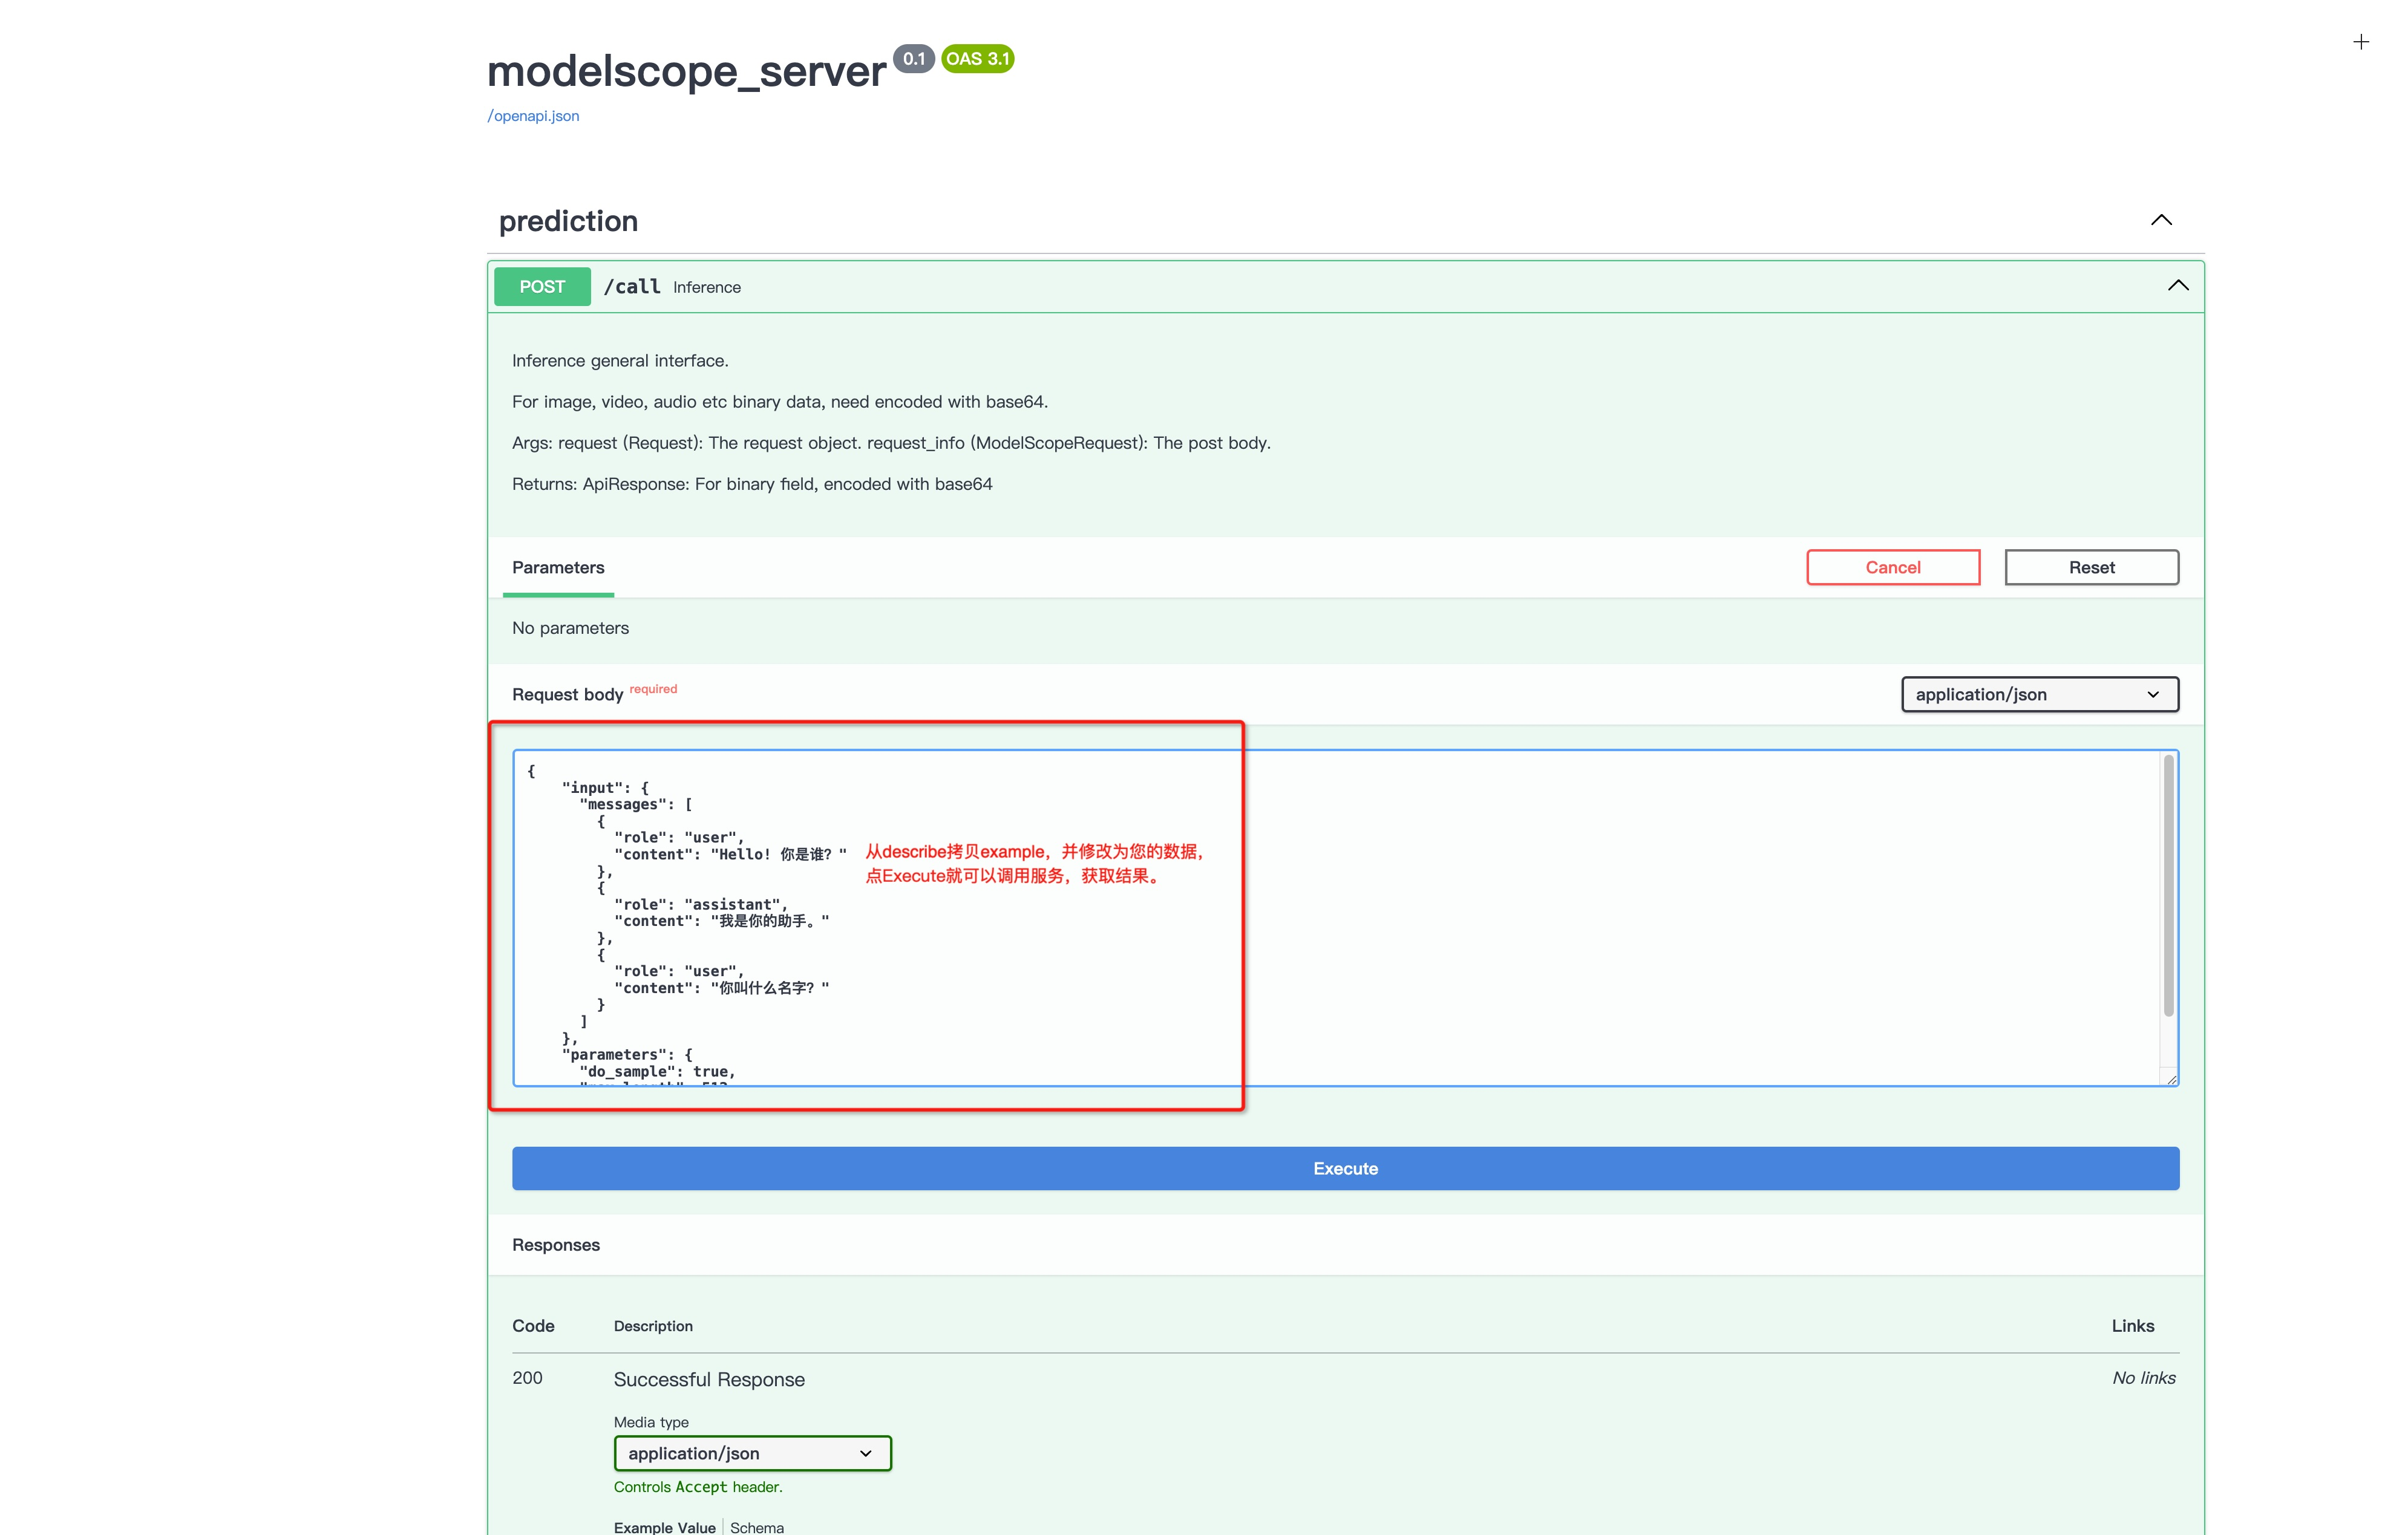2408x1535 pixels.
Task: Click the 'Links' column header
Action: pyautogui.click(x=2133, y=1326)
